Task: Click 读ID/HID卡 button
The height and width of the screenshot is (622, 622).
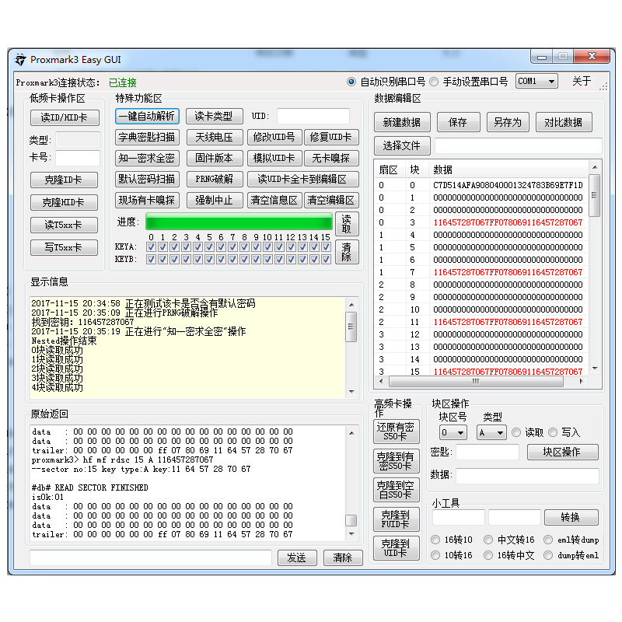Action: 65,117
